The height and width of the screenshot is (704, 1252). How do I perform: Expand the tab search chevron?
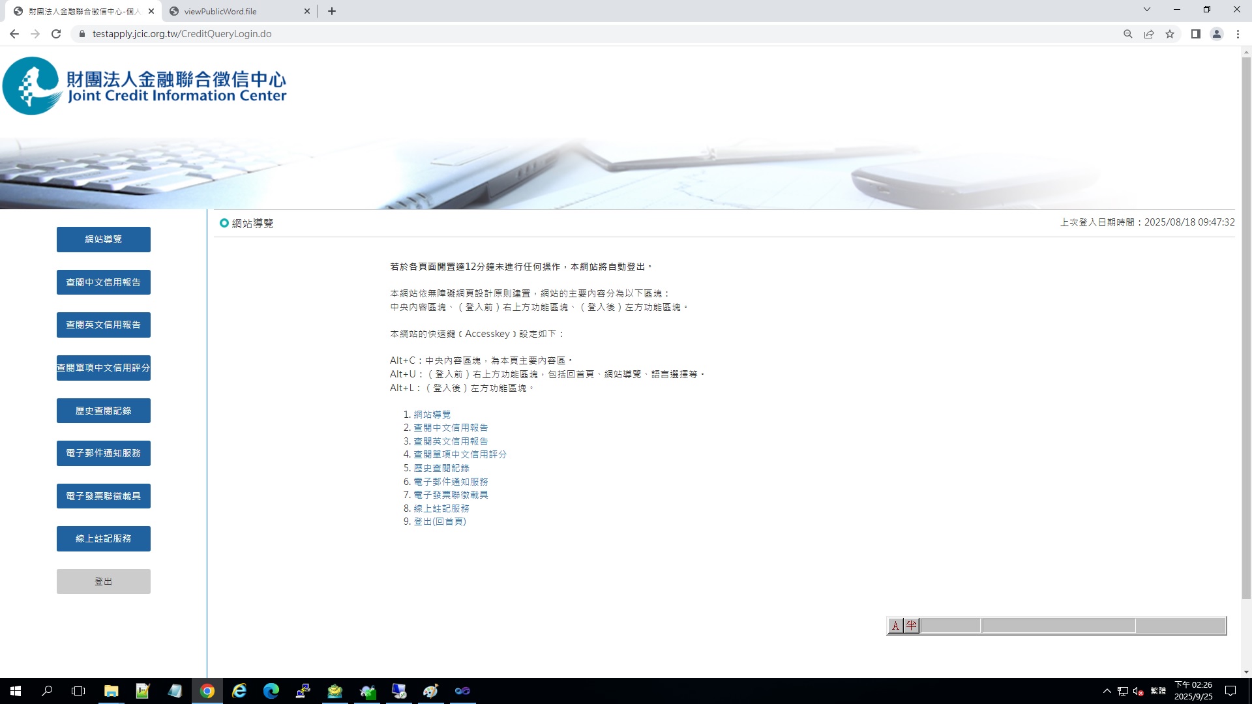1146,10
